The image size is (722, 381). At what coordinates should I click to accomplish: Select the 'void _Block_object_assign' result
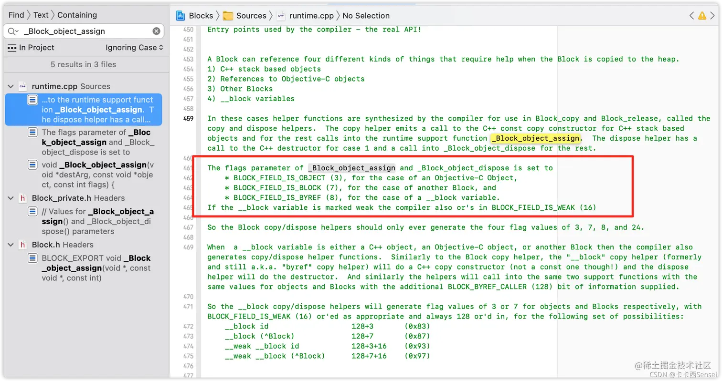84,175
